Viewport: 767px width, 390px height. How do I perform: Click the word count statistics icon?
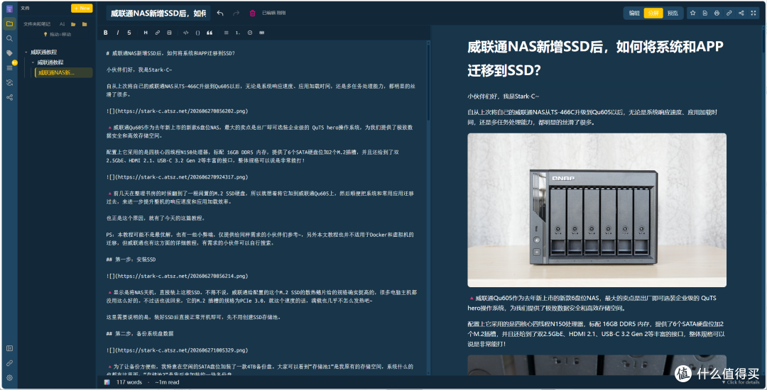107,382
